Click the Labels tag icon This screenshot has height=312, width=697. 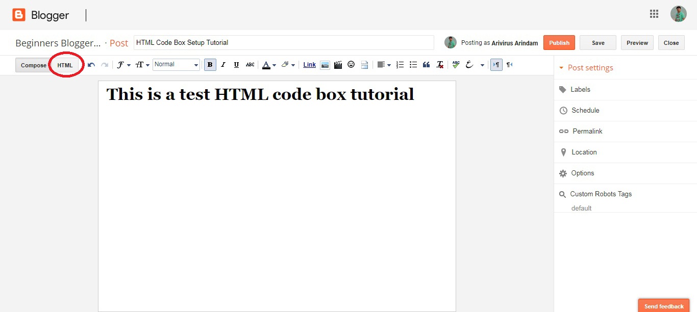coord(563,89)
